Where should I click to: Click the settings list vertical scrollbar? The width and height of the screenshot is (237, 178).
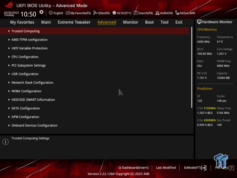click(x=192, y=69)
